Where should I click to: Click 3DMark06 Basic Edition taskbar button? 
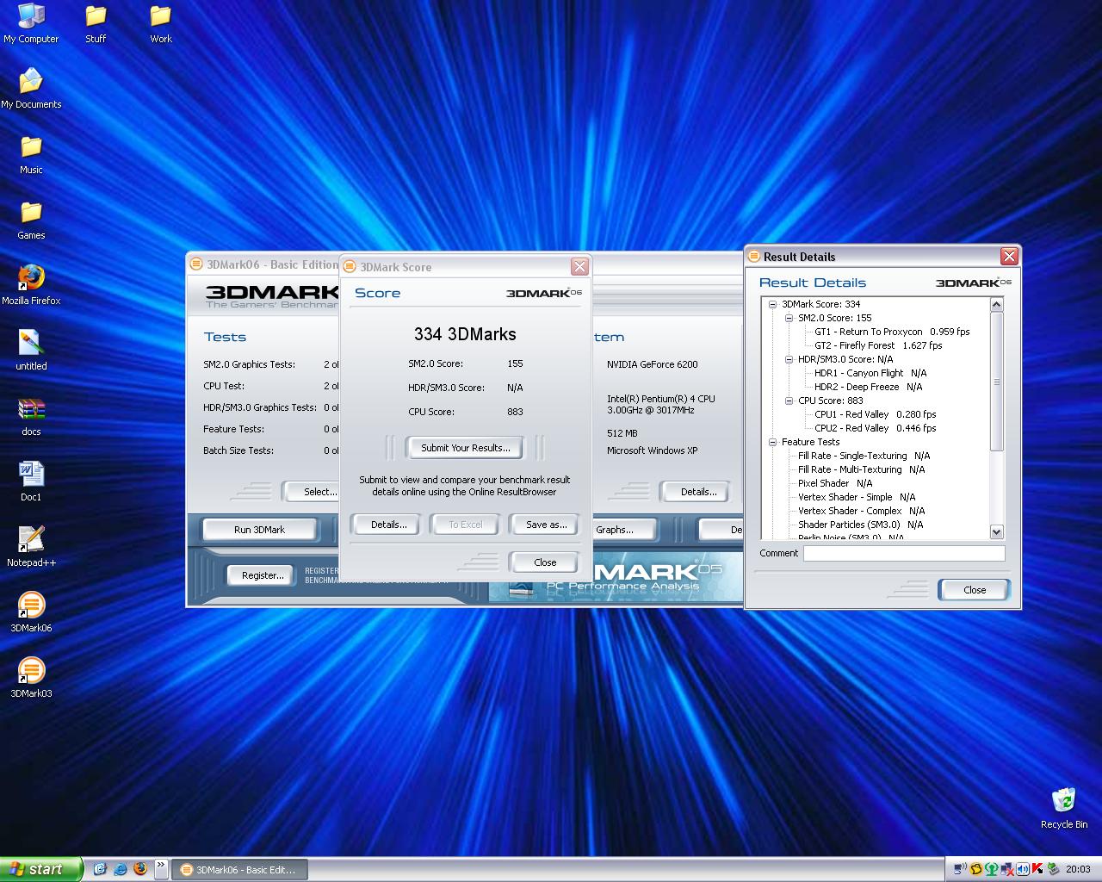[239, 870]
